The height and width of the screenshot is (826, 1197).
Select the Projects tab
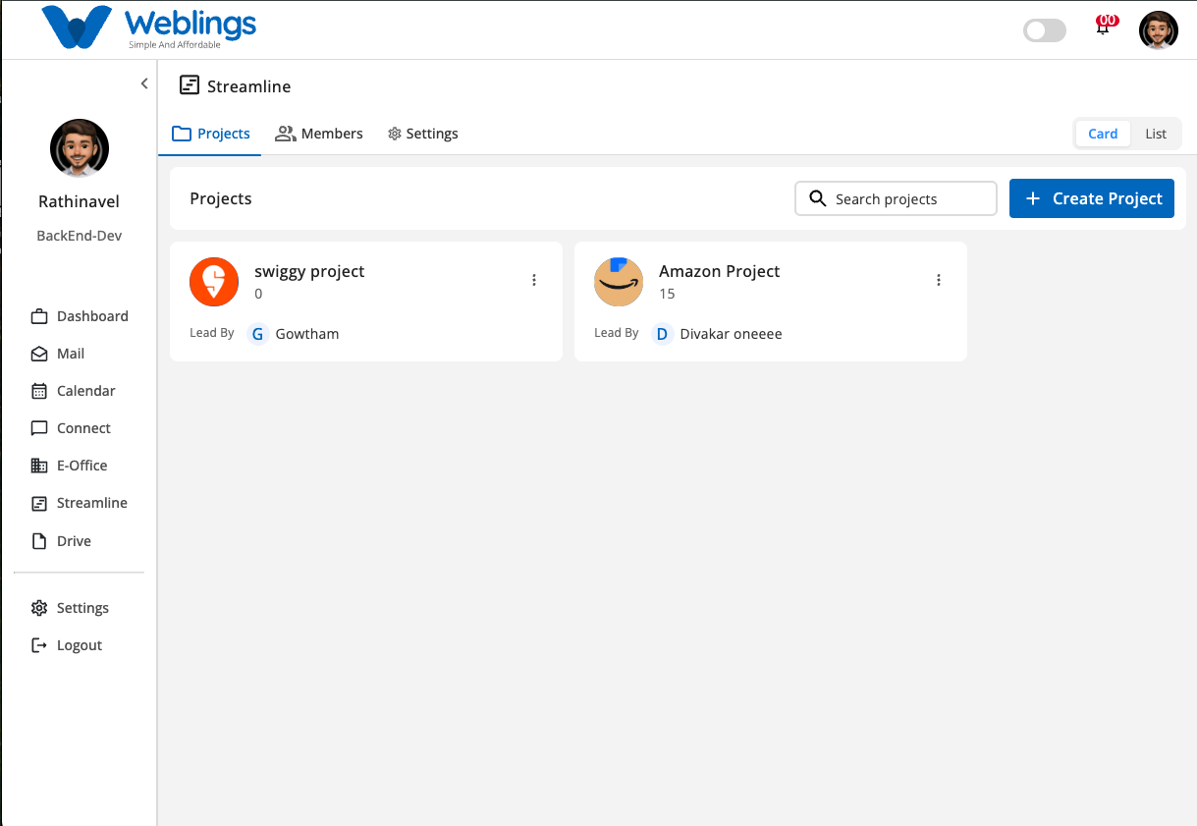tap(211, 134)
